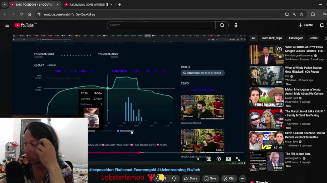Select the Asmongold filter chip
This screenshot has width=327, height=183.
[x=296, y=38]
